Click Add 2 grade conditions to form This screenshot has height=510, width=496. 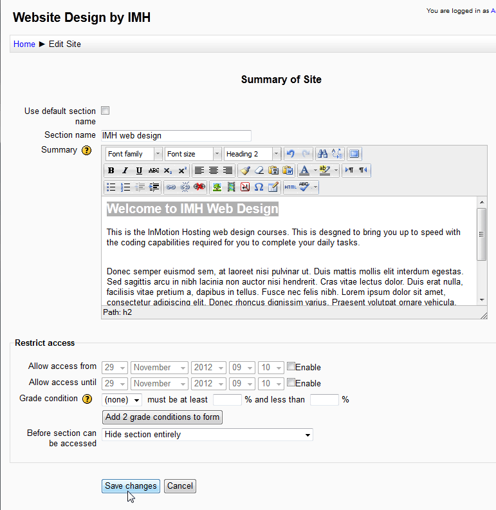(162, 417)
